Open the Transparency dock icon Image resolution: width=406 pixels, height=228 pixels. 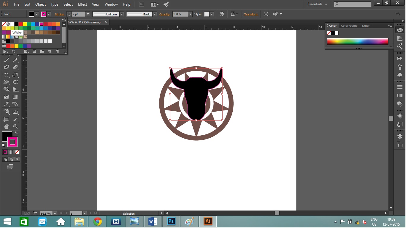400,104
